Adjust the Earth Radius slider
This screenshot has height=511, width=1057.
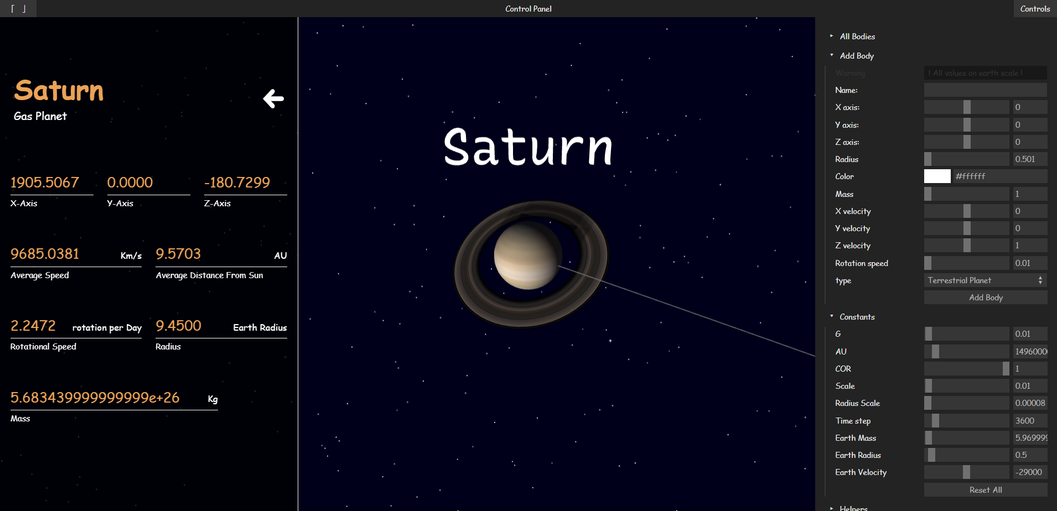coord(967,455)
